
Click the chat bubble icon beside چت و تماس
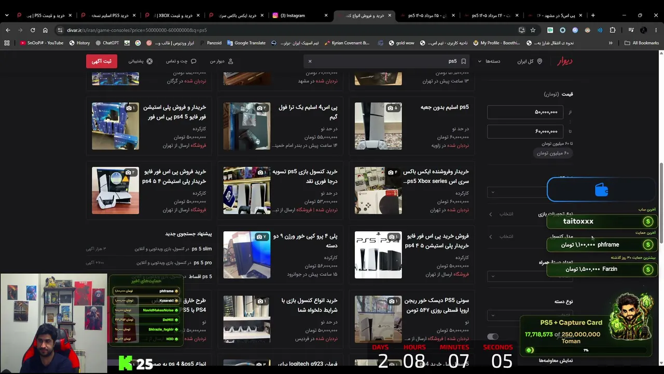pyautogui.click(x=193, y=61)
